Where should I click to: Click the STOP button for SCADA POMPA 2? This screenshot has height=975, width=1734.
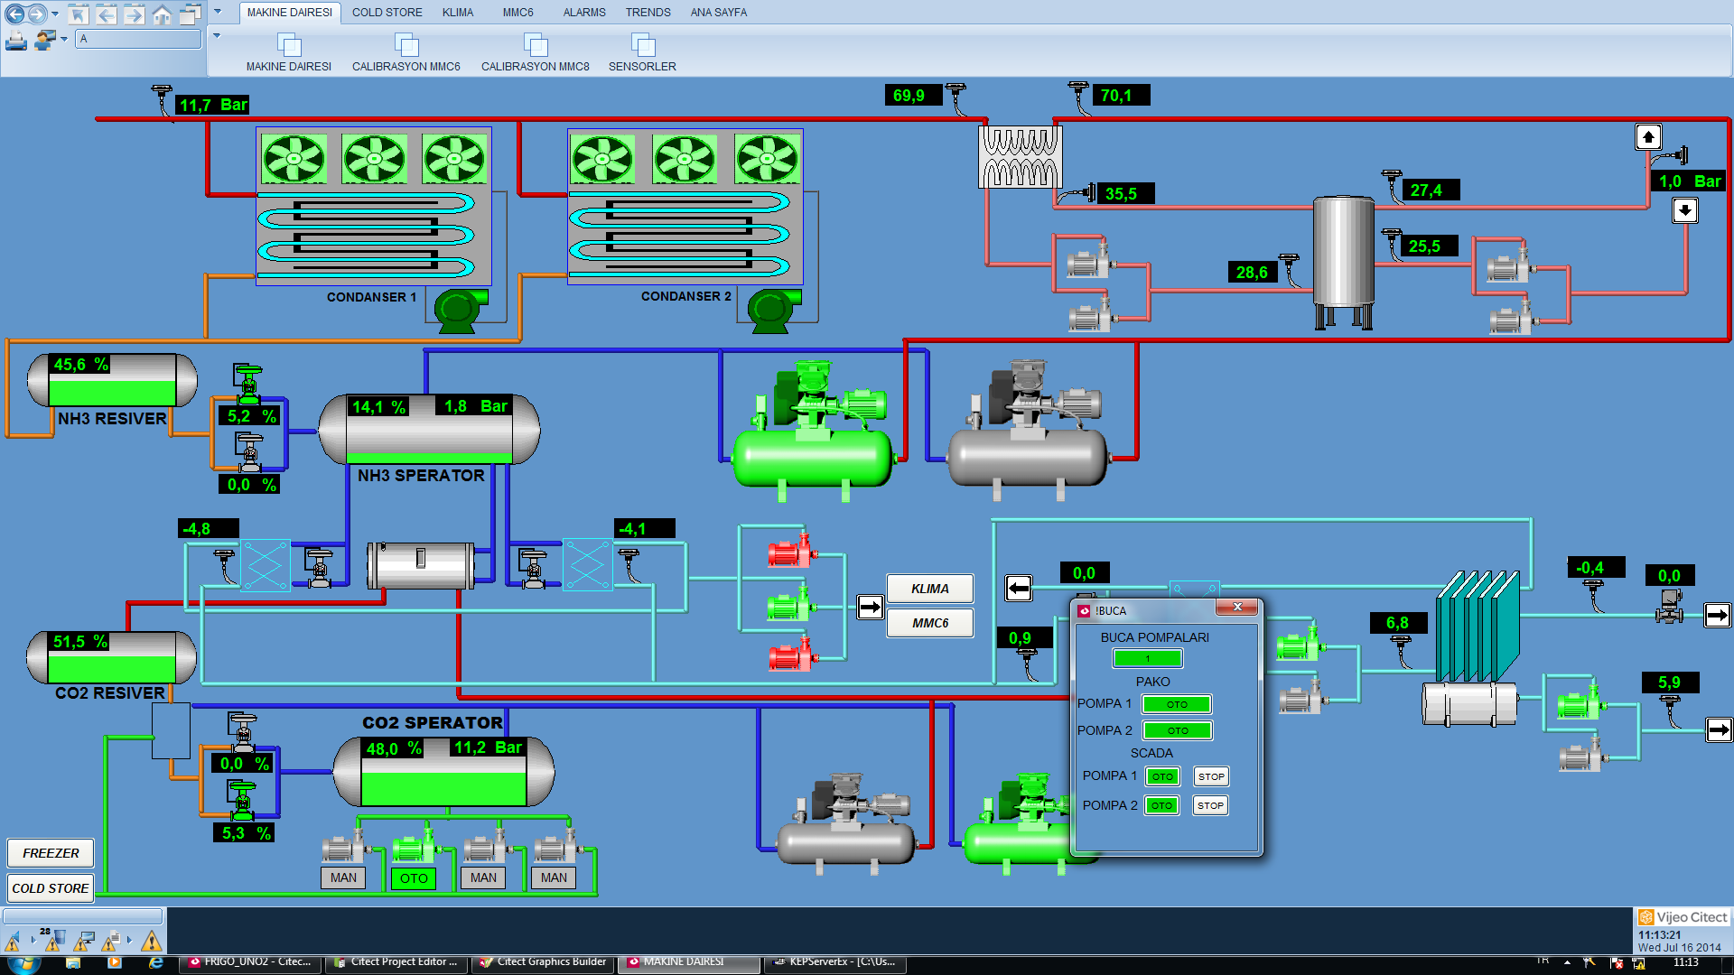(1210, 805)
